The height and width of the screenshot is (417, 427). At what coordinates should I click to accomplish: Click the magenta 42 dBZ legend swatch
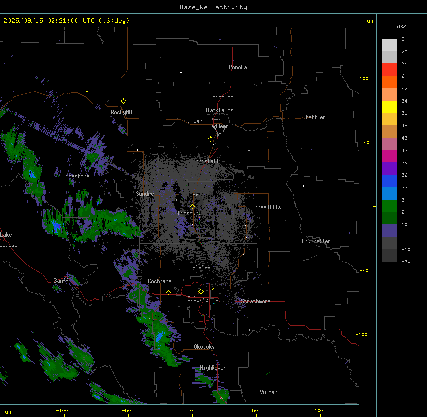[389, 156]
